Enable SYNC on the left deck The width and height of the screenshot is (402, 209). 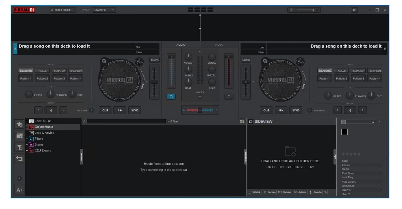pos(135,111)
